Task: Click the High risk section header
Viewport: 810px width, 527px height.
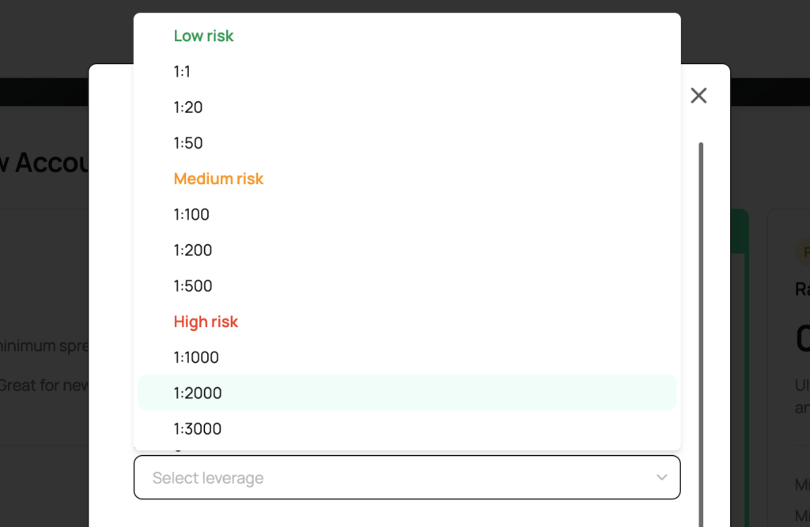Action: [206, 322]
